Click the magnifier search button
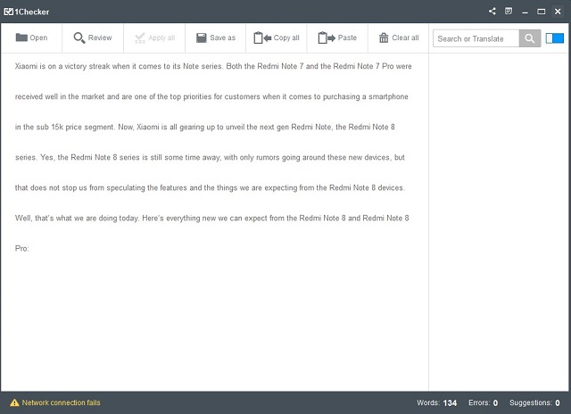Image resolution: width=571 pixels, height=414 pixels. (530, 38)
